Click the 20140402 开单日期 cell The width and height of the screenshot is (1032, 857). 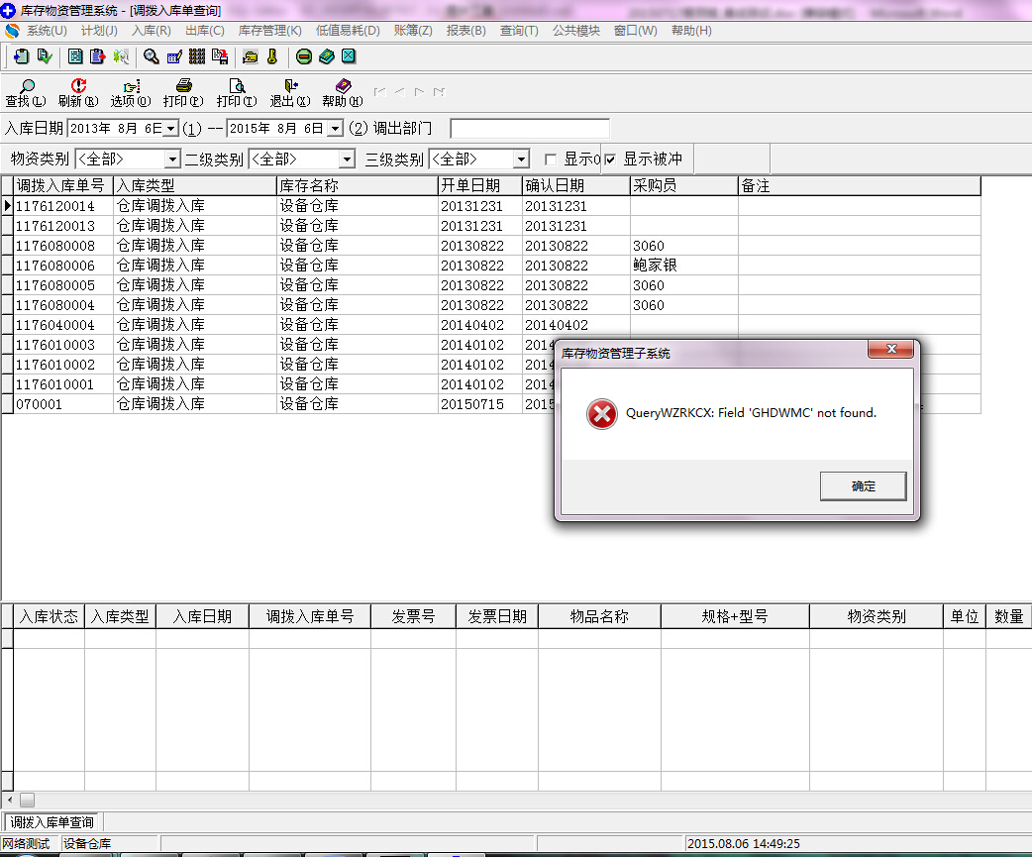tap(479, 325)
